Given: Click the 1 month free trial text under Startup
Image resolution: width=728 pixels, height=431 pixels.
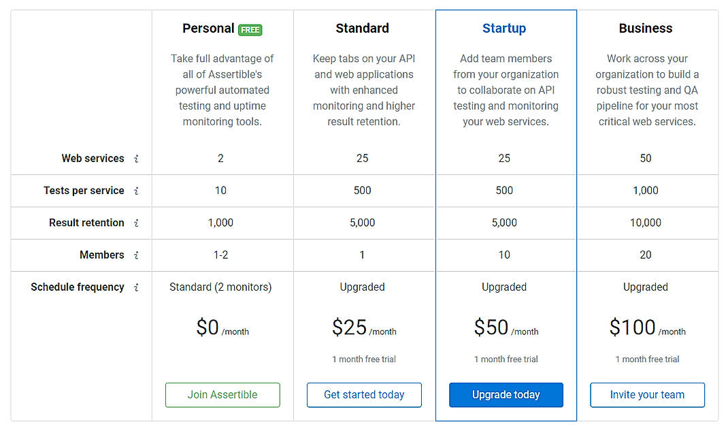Looking at the screenshot, I should tap(505, 360).
